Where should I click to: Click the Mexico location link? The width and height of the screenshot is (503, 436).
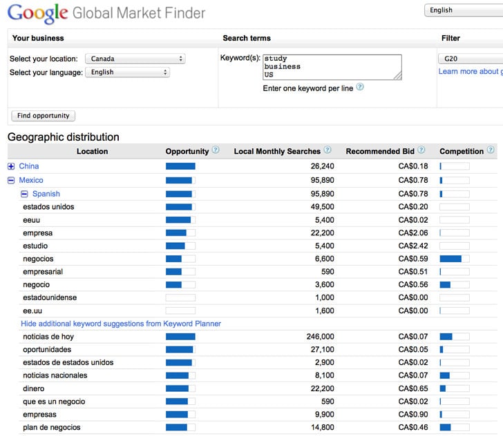coord(31,180)
